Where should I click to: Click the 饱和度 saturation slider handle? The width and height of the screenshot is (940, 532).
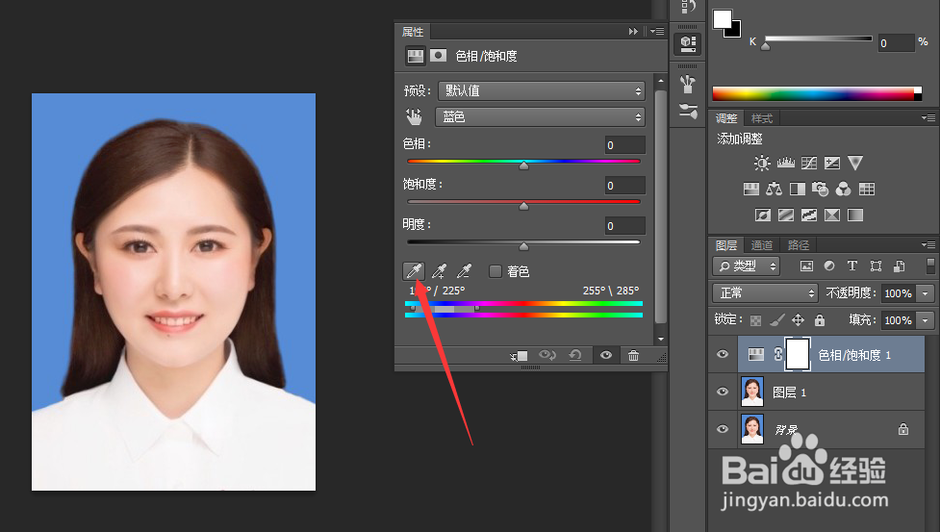tap(524, 206)
